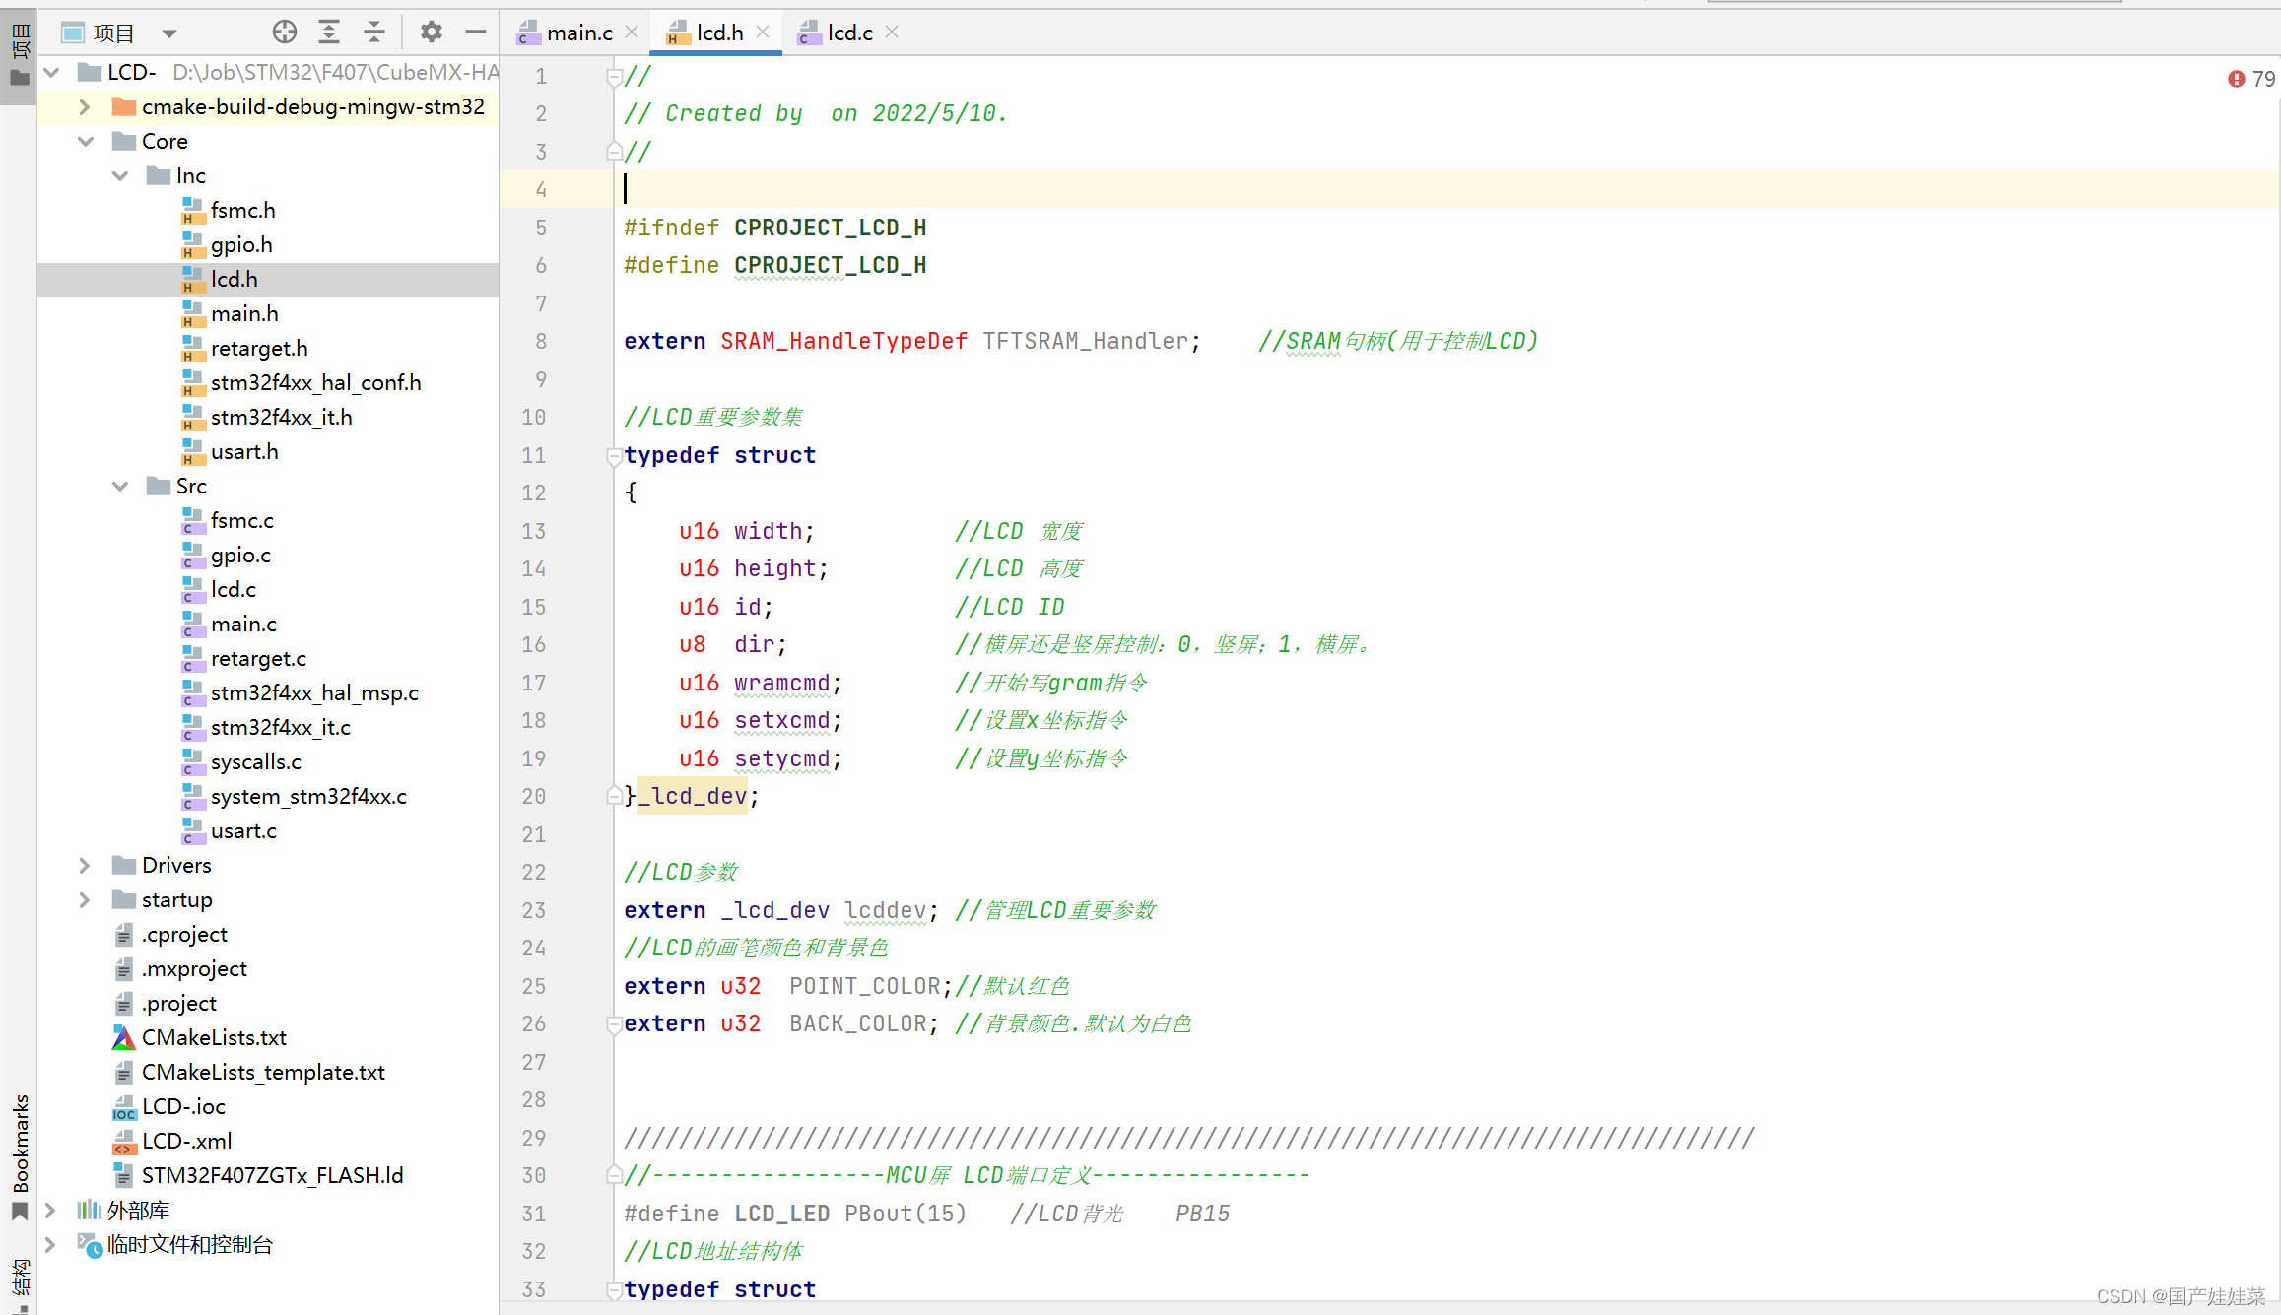2281x1315 pixels.
Task: Click line number 23 in the gutter
Action: [x=533, y=910]
